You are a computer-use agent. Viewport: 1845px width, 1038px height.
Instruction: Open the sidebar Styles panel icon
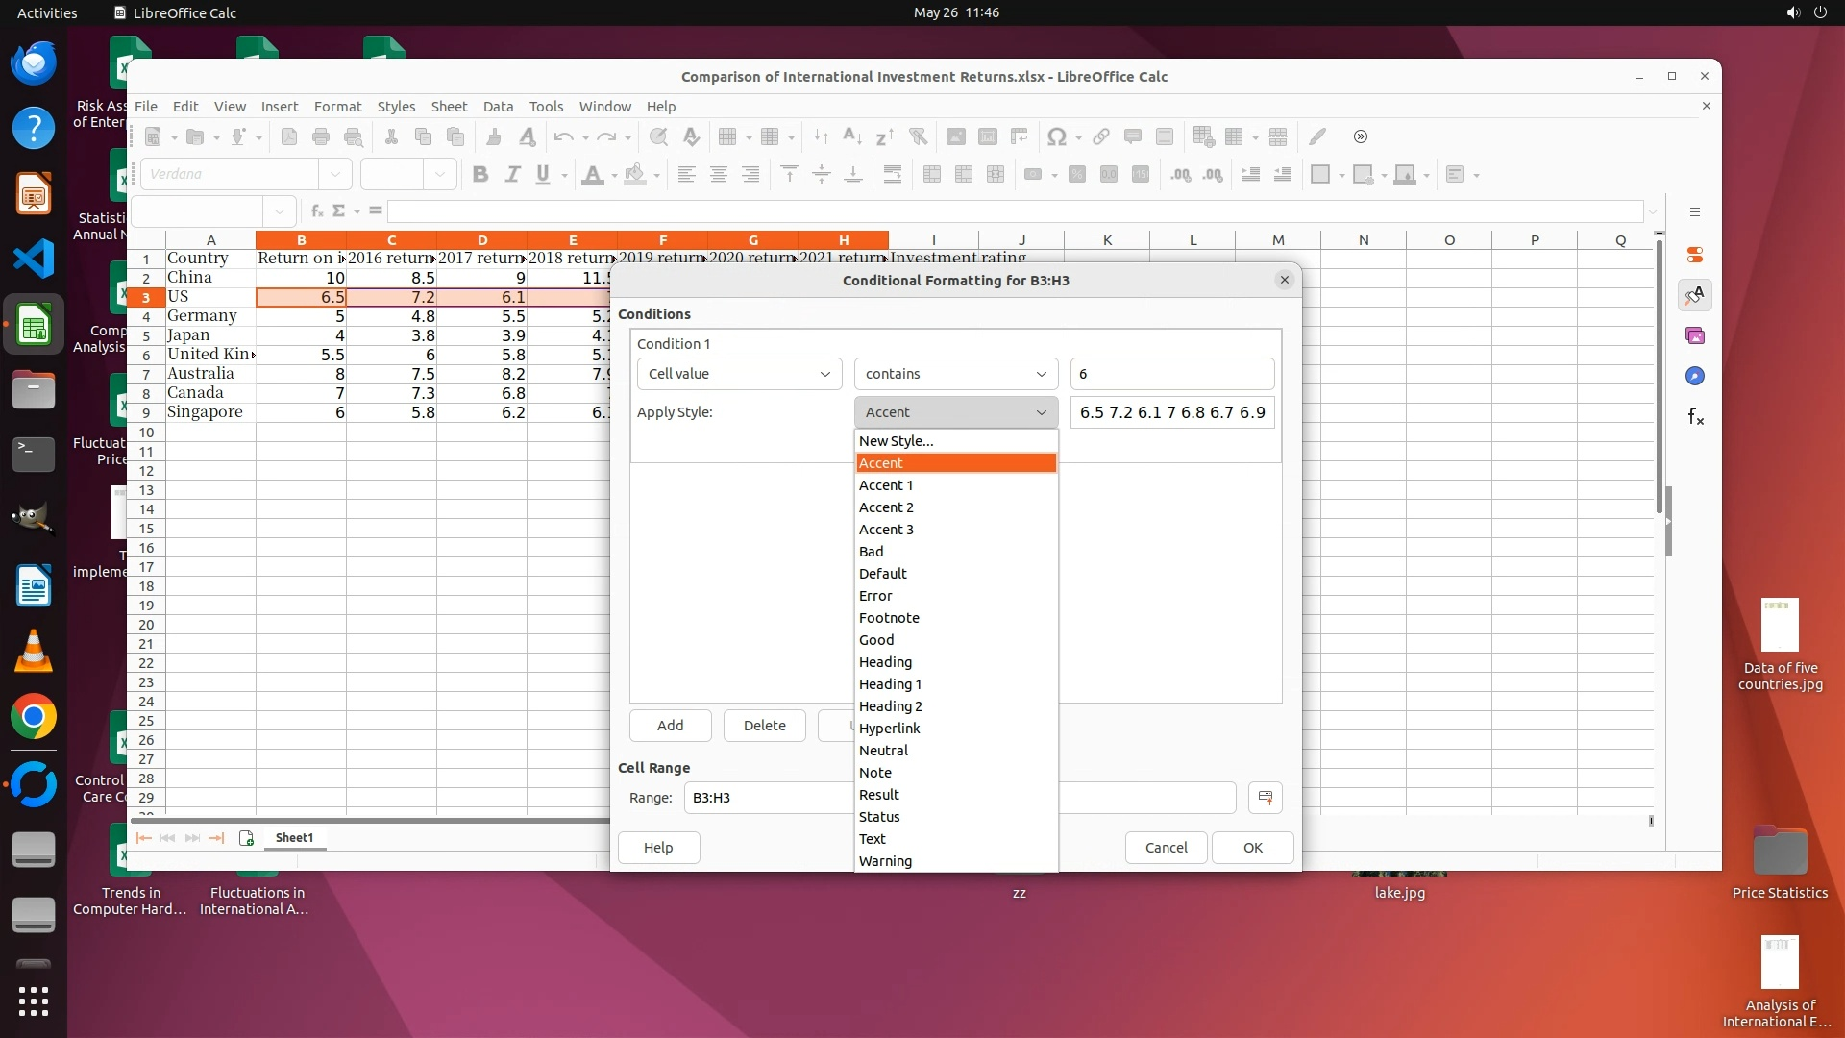coord(1695,295)
